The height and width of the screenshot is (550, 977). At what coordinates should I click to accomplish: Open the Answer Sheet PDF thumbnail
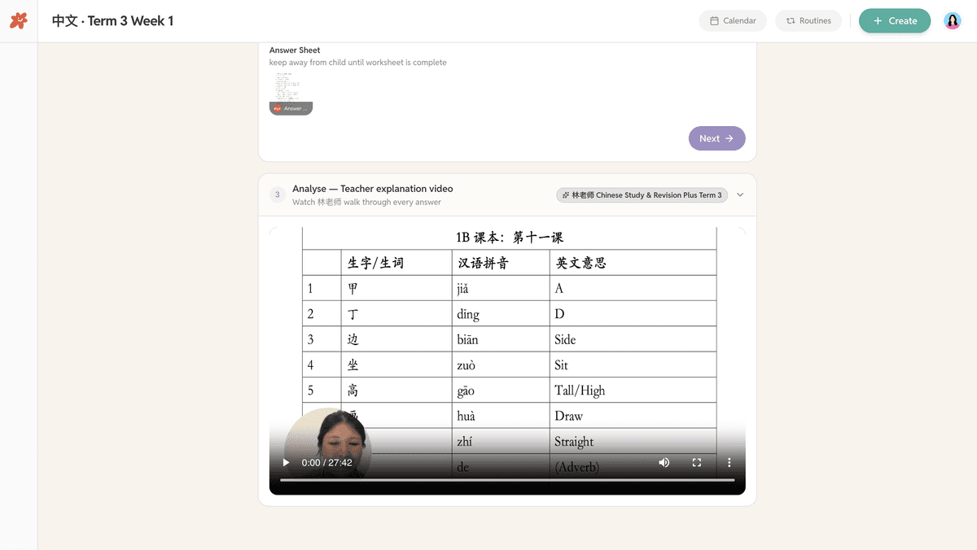291,93
